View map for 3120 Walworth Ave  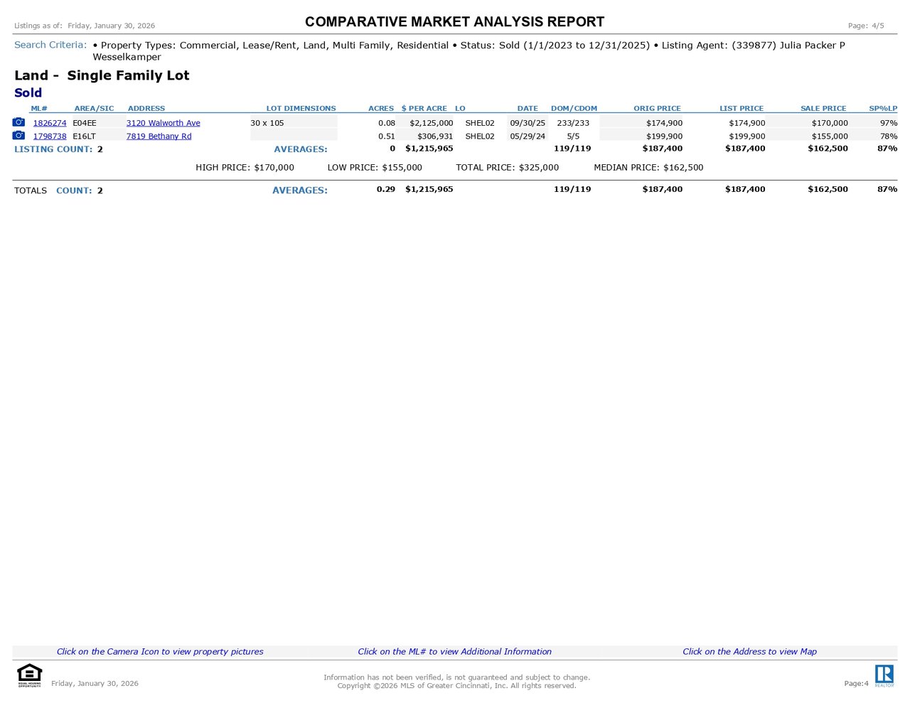163,123
